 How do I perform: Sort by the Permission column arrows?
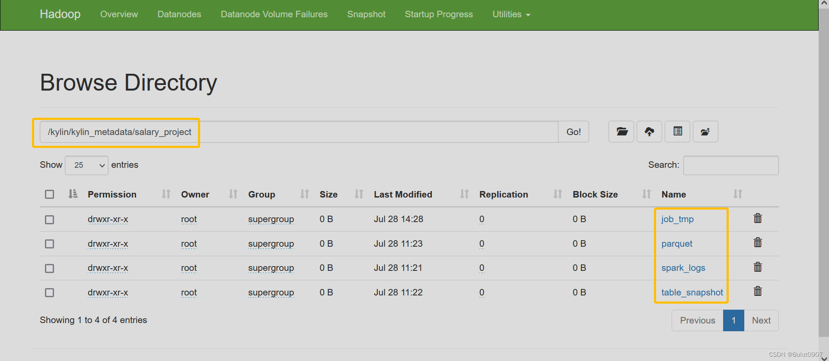(166, 194)
